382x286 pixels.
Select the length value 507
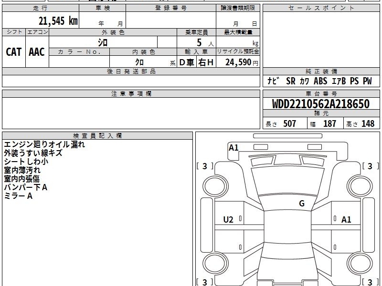[289, 124]
